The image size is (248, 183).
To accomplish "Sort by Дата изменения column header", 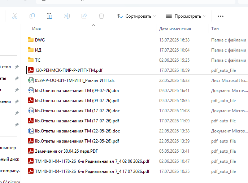I will click(175, 29).
